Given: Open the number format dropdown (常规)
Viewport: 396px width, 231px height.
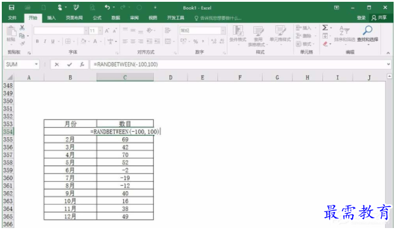Looking at the screenshot, I should pos(223,30).
